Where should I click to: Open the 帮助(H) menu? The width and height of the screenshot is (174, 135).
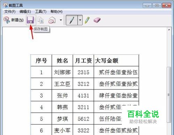pyautogui.click(x=56, y=11)
